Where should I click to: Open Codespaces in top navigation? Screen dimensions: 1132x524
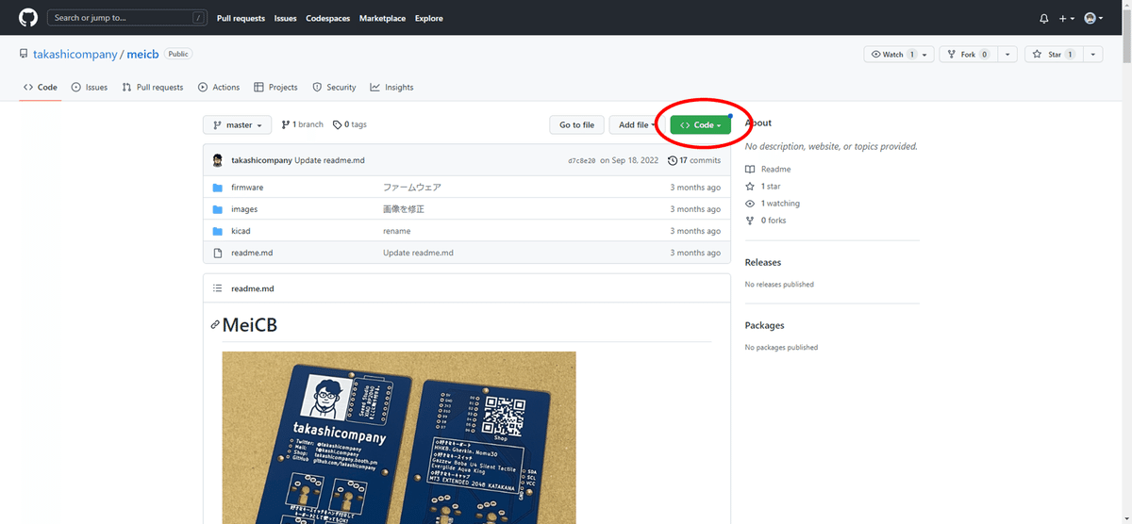point(328,18)
